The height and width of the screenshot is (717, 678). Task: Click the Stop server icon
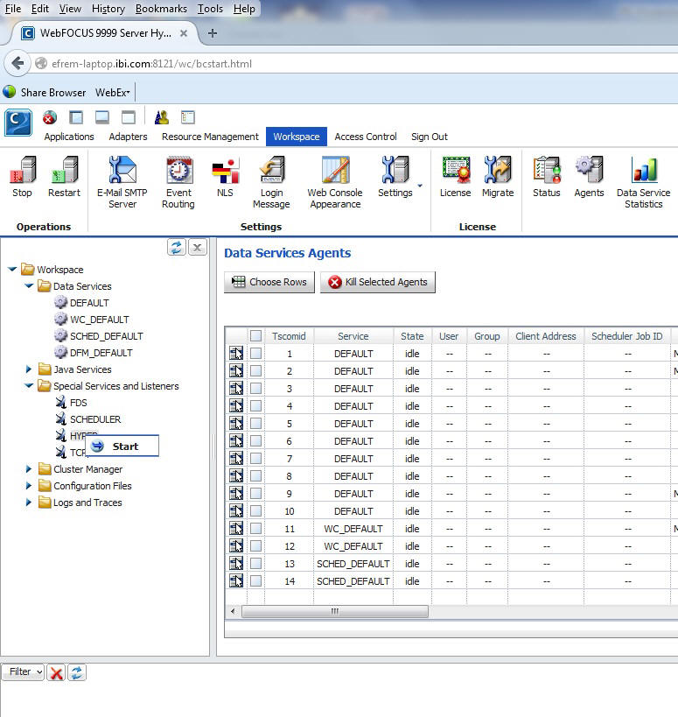tap(23, 170)
